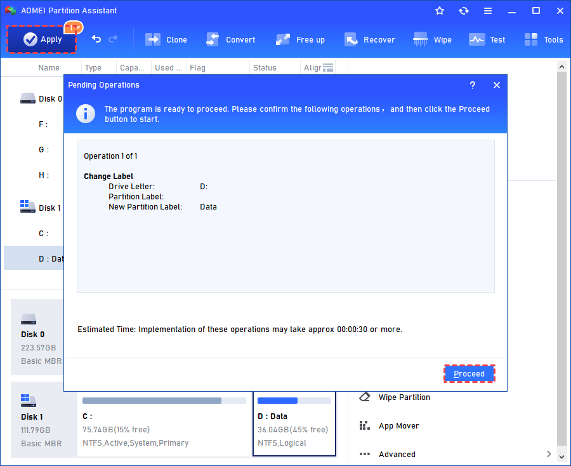Click the Advanced three-dots icon
The image size is (571, 466).
365,454
